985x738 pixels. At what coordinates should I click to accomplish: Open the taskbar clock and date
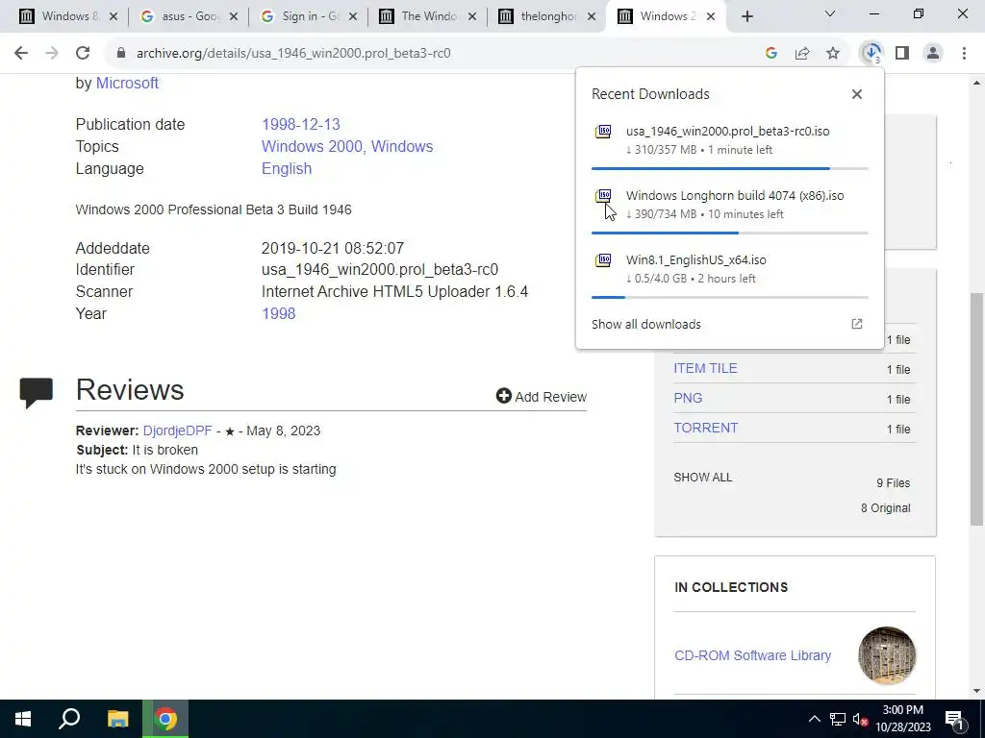(902, 719)
